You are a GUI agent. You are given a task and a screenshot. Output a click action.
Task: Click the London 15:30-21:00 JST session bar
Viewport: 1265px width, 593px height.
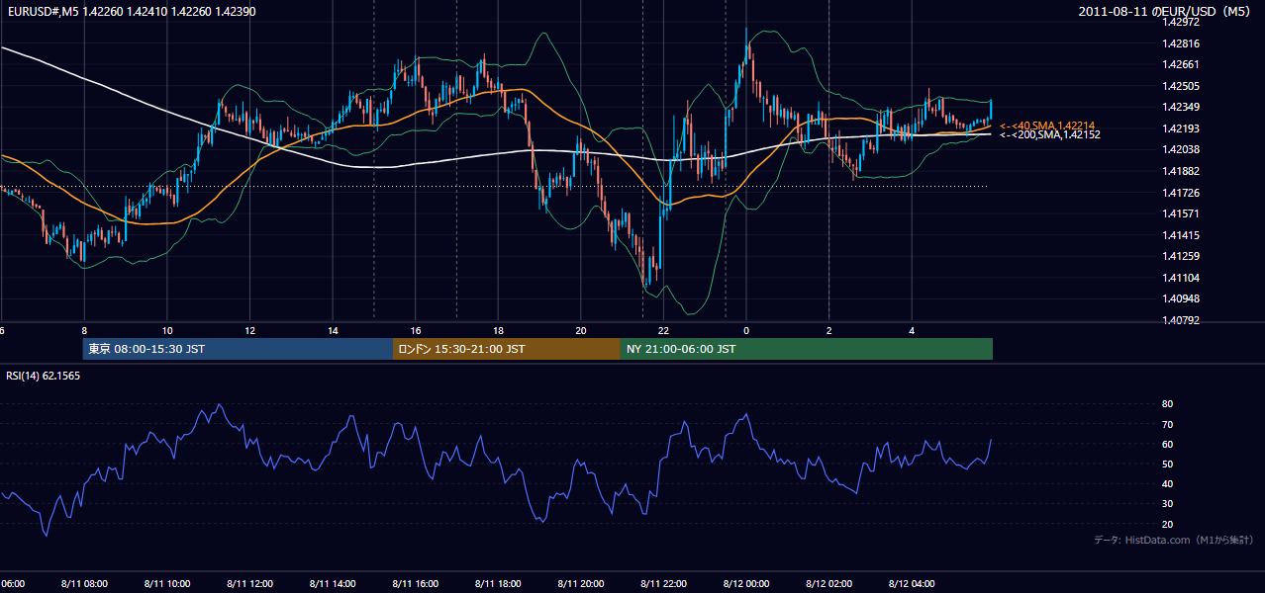point(507,349)
